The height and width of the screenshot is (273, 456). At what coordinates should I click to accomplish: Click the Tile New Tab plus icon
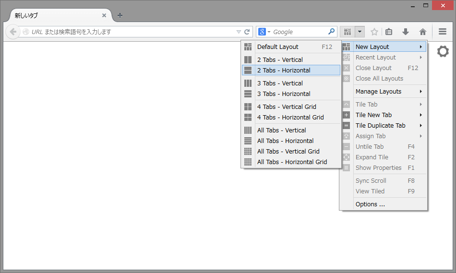tap(347, 115)
